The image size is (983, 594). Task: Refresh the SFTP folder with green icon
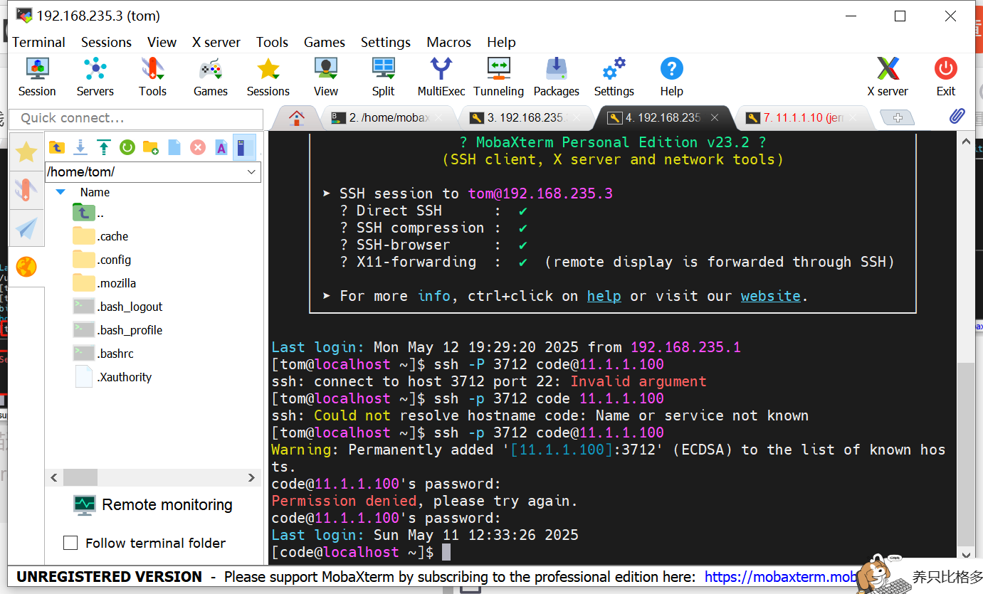[x=127, y=147]
